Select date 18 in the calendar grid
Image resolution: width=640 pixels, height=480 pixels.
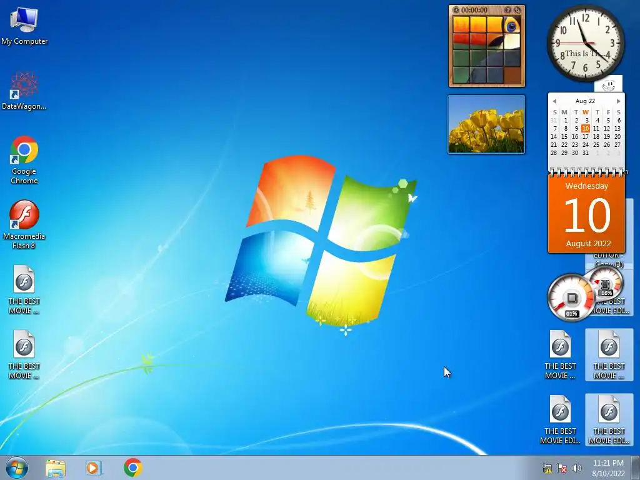coord(596,136)
